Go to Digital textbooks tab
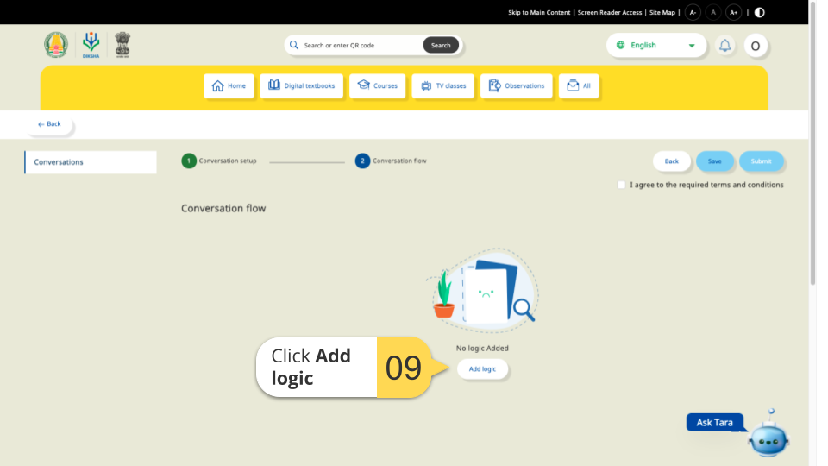This screenshot has height=466, width=828. pyautogui.click(x=301, y=85)
